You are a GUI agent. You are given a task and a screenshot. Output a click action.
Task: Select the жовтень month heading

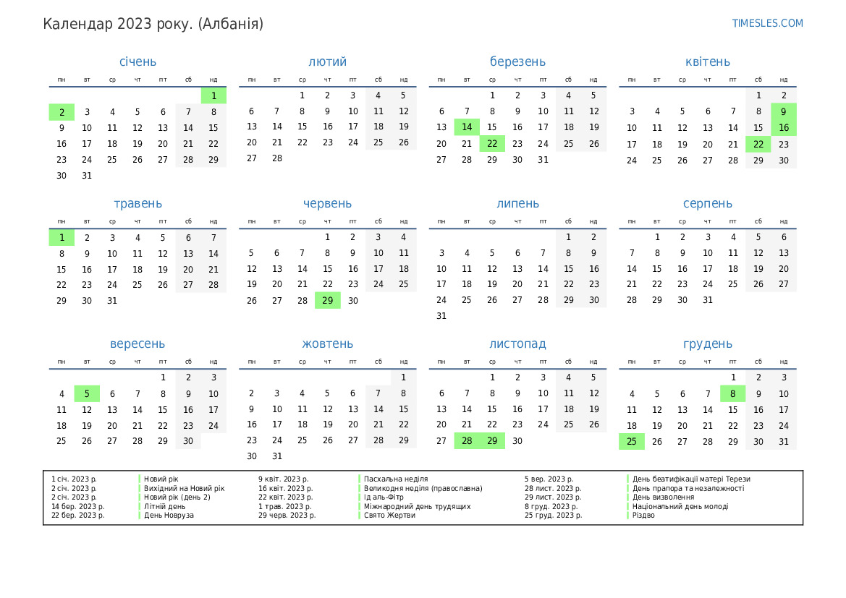pyautogui.click(x=328, y=344)
